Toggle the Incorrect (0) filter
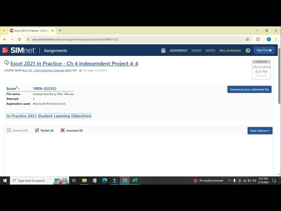 [62, 131]
